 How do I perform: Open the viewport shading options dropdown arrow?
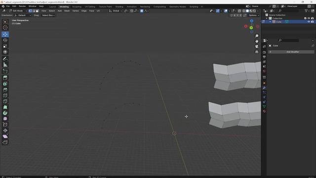(258, 11)
